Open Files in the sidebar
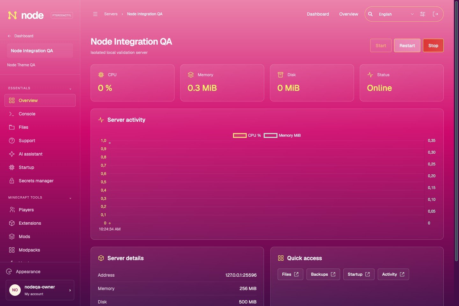The height and width of the screenshot is (306, 459). point(40,127)
